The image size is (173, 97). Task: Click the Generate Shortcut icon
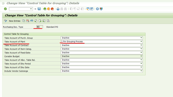coord(92,9)
